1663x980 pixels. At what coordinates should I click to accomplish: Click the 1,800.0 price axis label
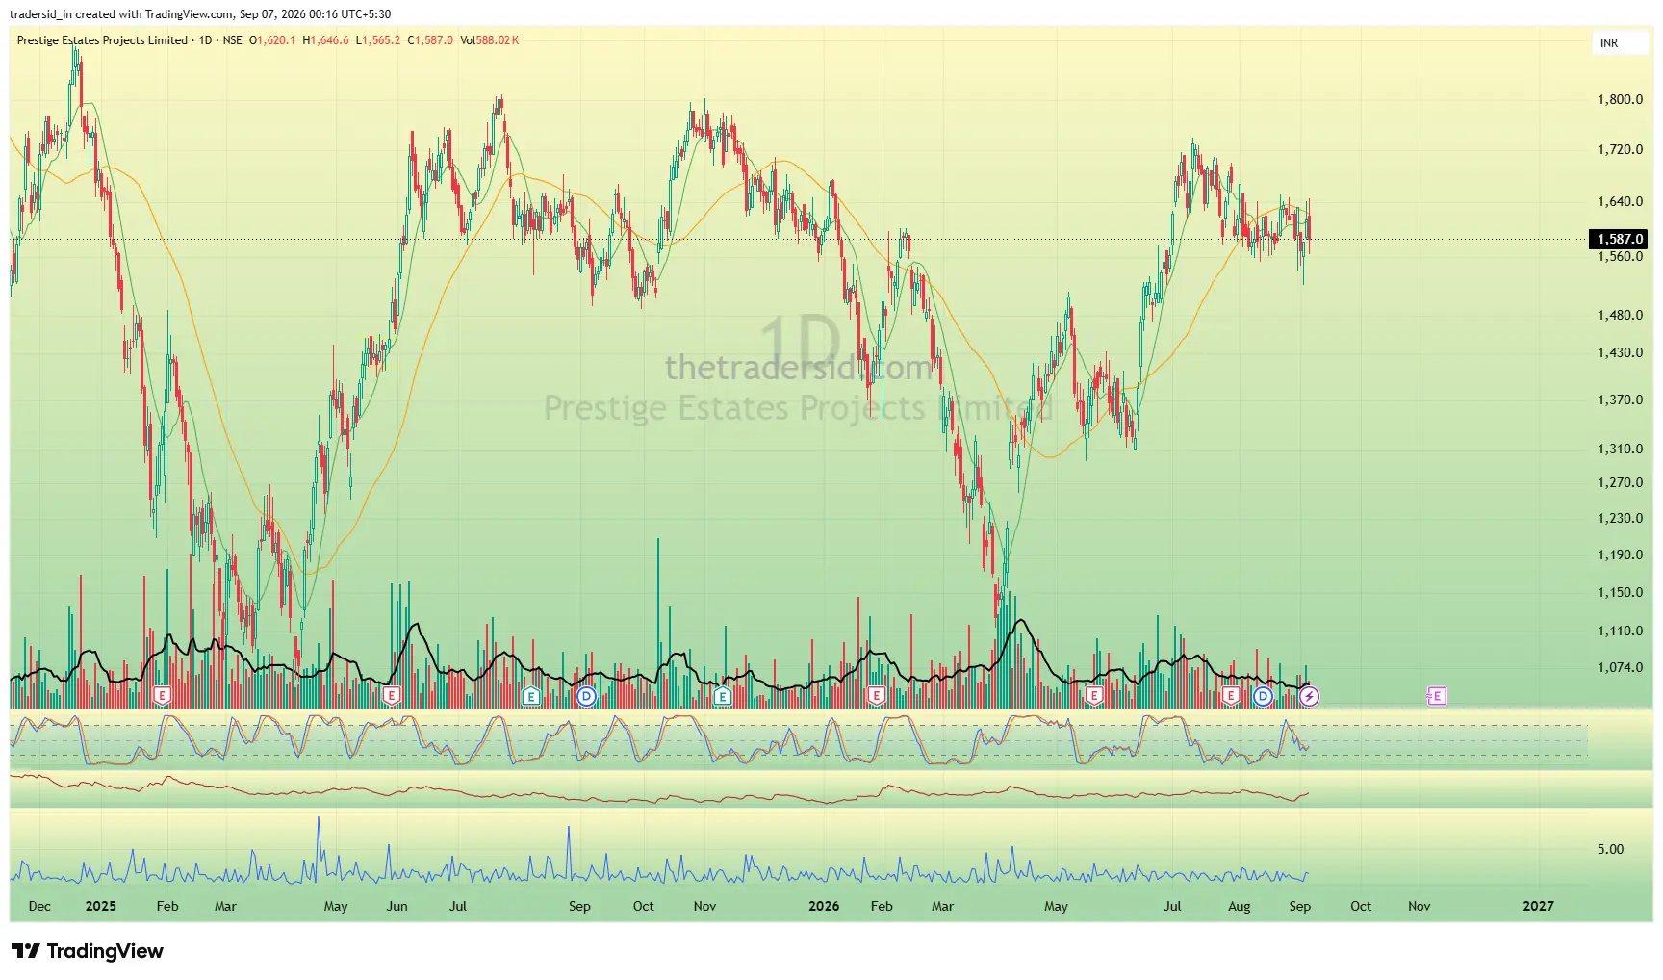coord(1621,99)
